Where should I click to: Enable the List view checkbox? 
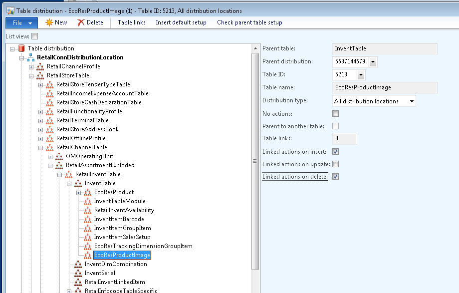(35, 36)
